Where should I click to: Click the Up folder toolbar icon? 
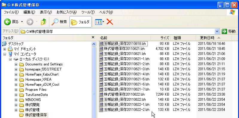[x=44, y=22]
